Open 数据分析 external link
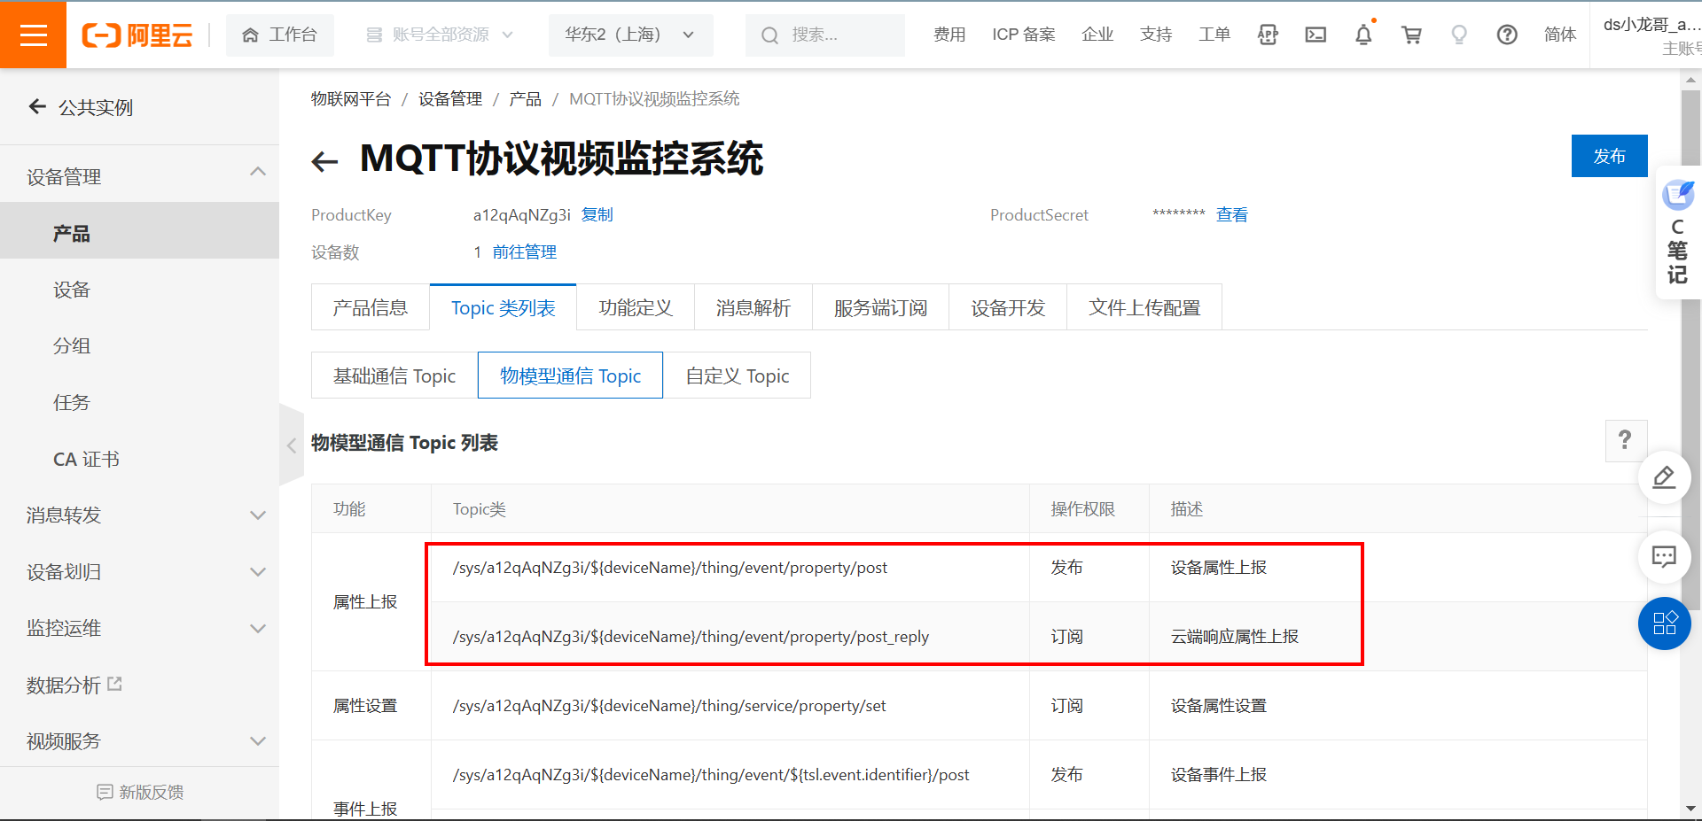The image size is (1702, 821). point(74,685)
